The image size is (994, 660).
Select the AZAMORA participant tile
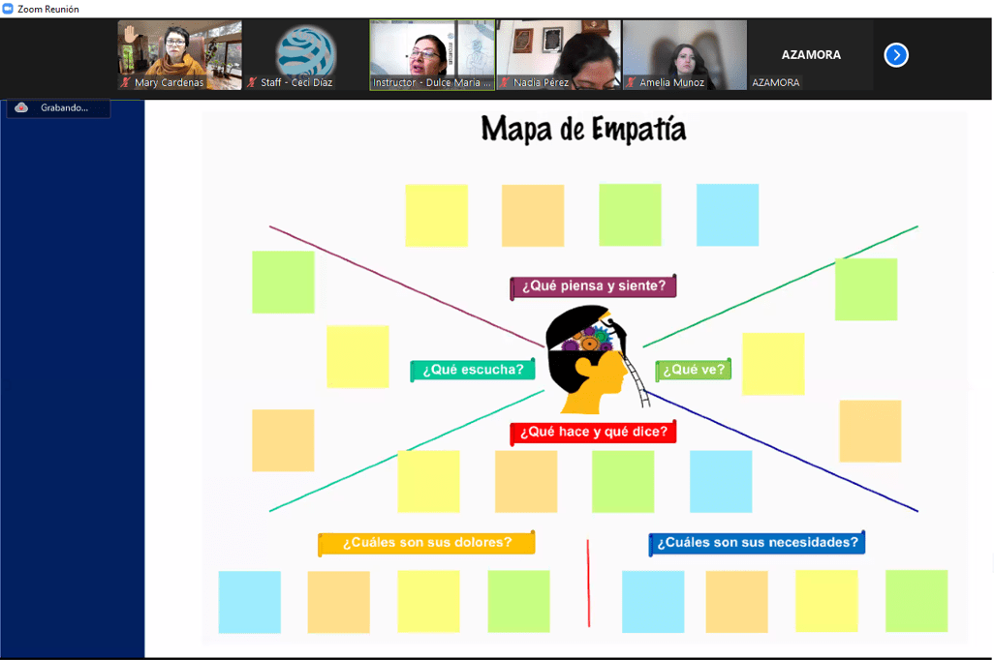(811, 55)
